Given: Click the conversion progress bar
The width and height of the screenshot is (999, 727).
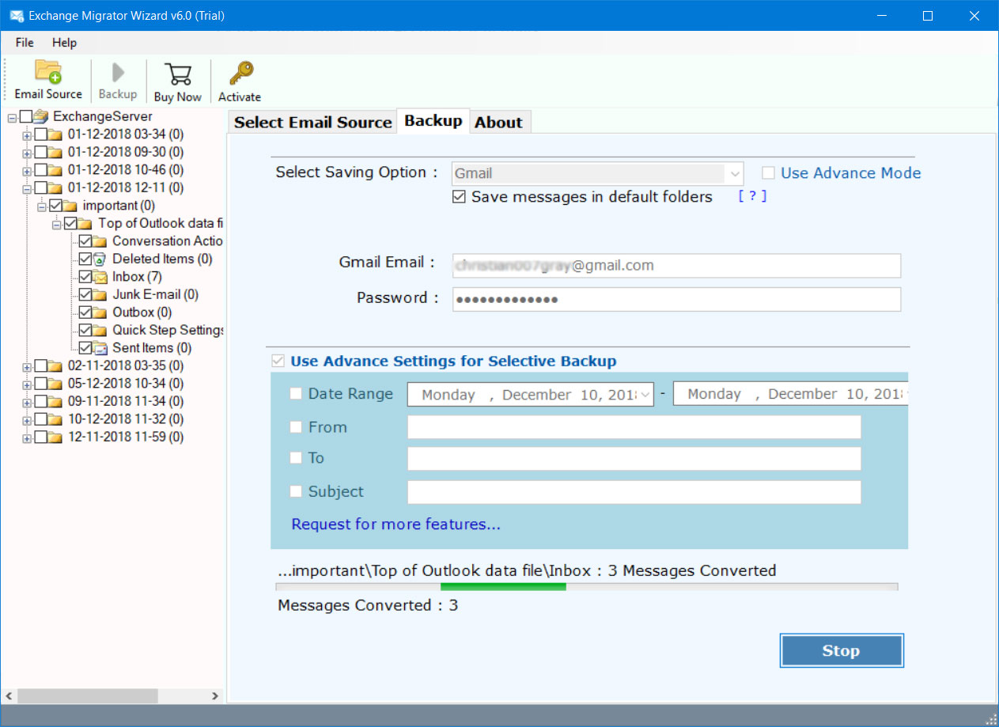Looking at the screenshot, I should tap(586, 587).
